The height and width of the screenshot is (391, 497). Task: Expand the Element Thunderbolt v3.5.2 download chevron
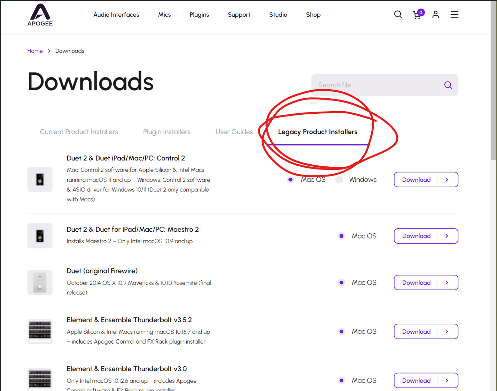point(447,331)
